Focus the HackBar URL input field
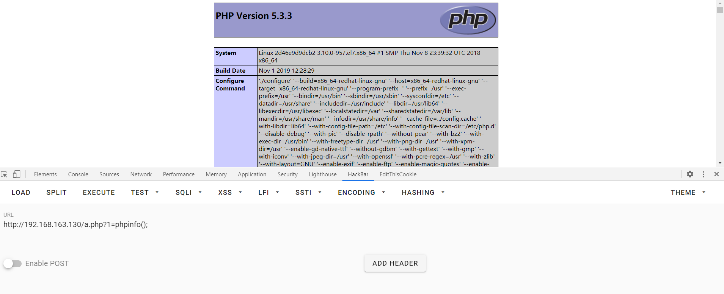 pos(358,224)
